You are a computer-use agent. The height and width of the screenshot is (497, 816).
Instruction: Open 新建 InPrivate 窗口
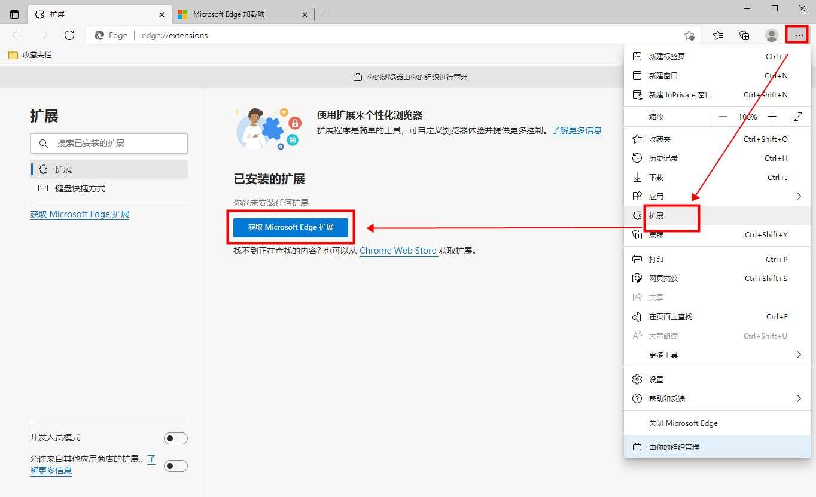tap(717, 94)
